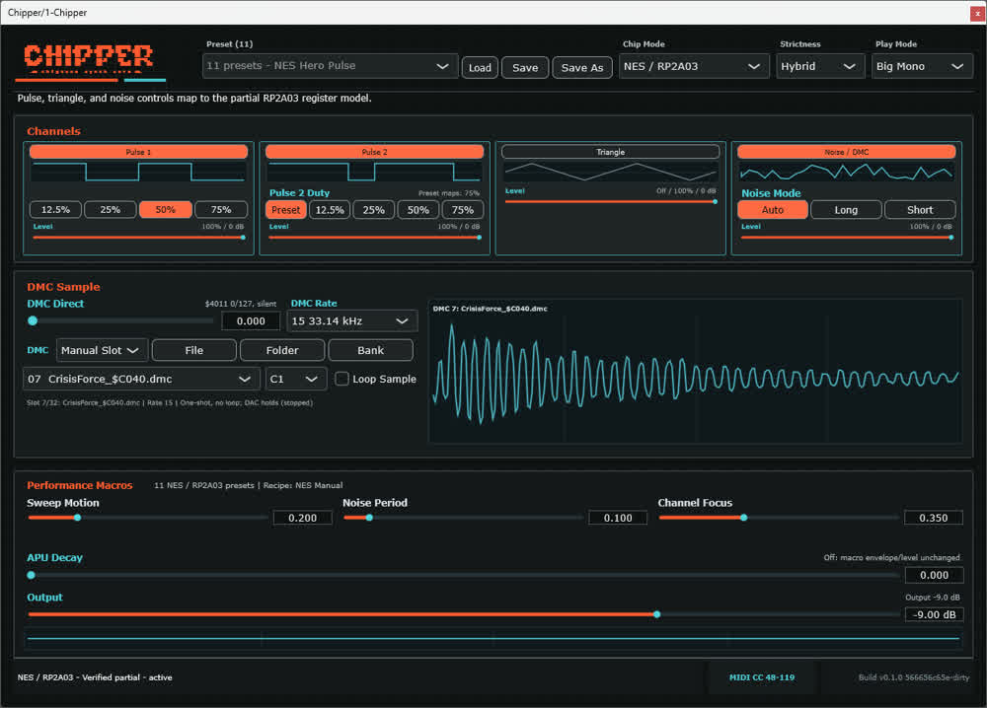Click the Channel Focus value 0.350
The width and height of the screenshot is (987, 708).
(934, 518)
